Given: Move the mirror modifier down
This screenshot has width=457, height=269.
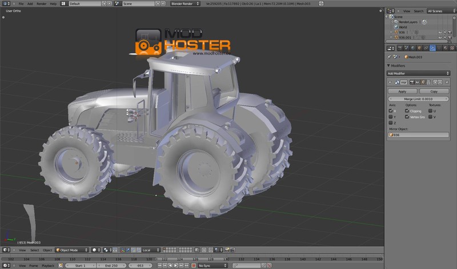Looking at the screenshot, I should [440, 82].
